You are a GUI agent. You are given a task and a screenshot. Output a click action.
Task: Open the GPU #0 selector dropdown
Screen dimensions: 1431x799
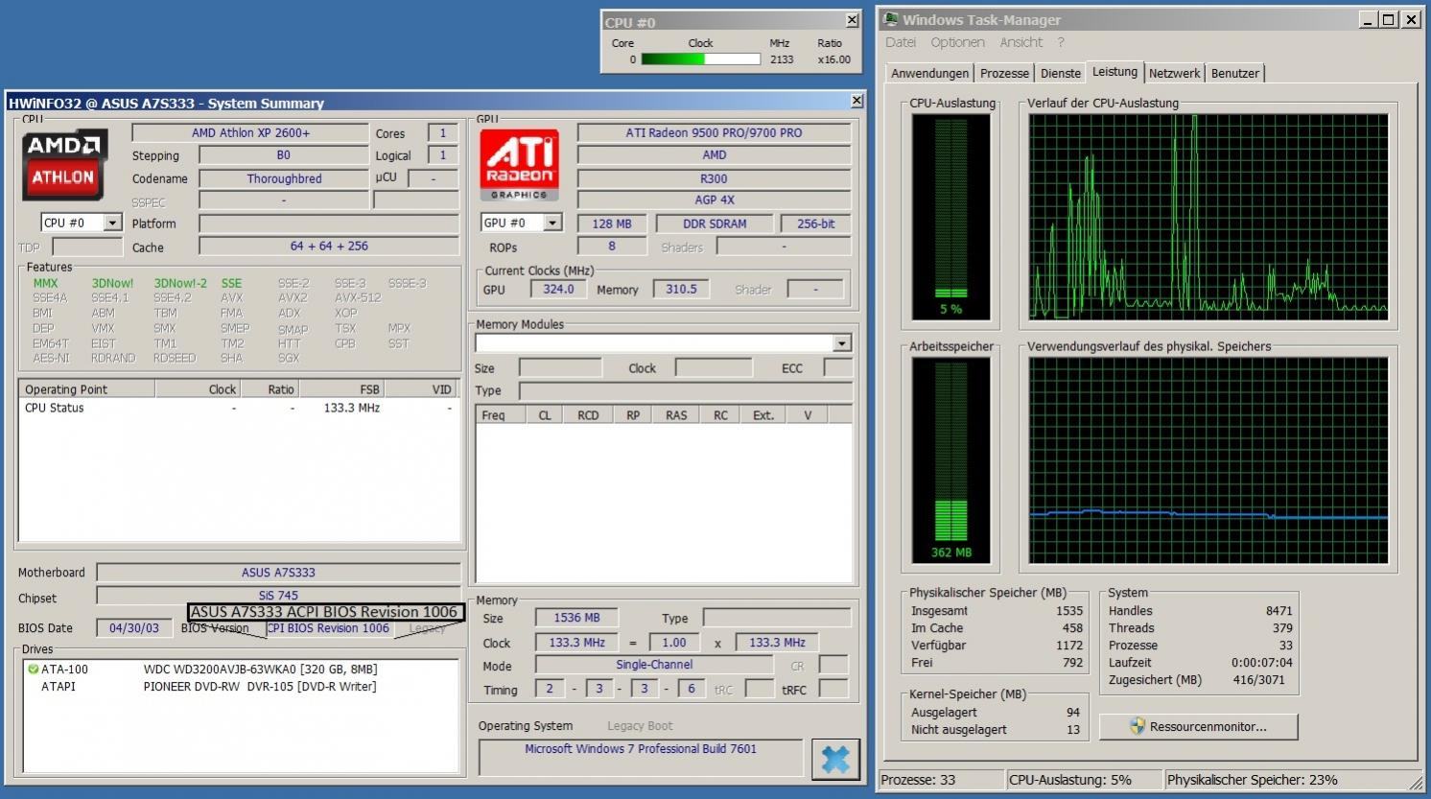[552, 223]
